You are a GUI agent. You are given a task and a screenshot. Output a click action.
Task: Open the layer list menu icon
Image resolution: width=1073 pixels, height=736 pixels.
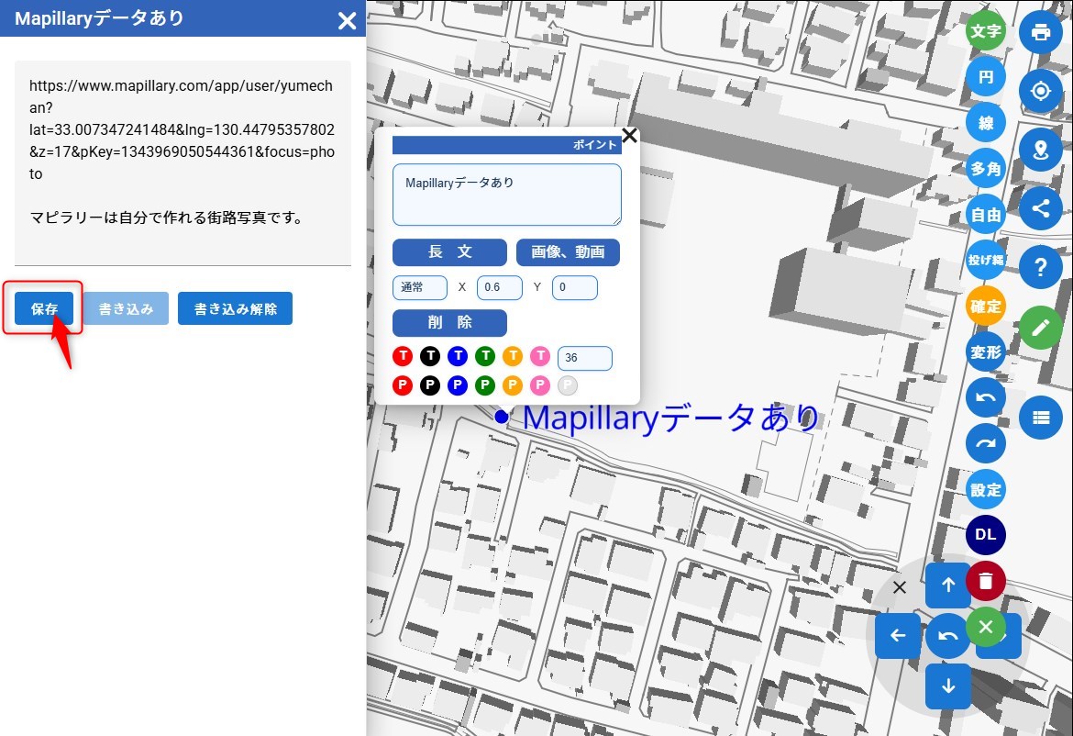[1040, 417]
